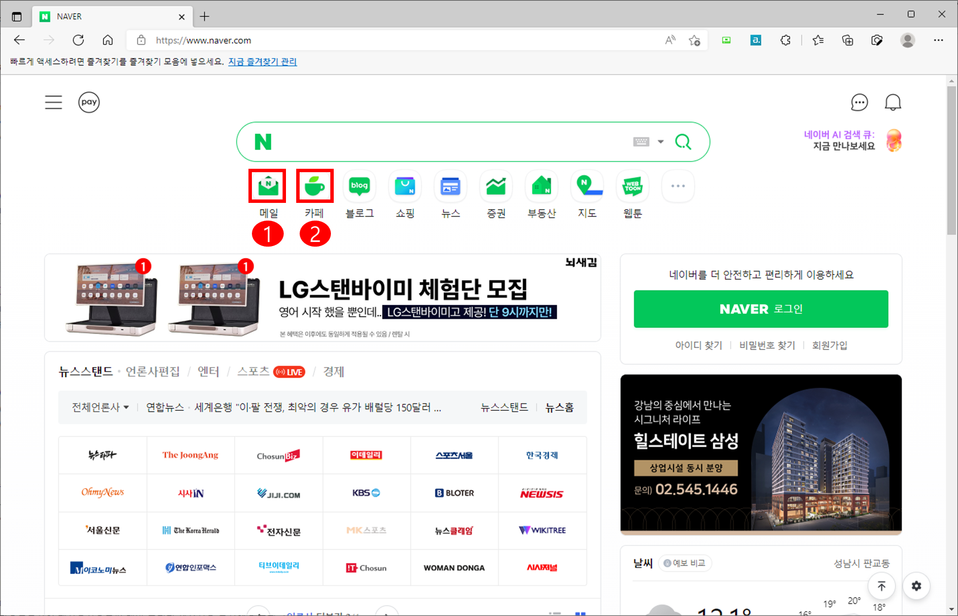958x616 pixels.
Task: Toggle 예보 비교 in weather widget
Action: click(x=685, y=563)
